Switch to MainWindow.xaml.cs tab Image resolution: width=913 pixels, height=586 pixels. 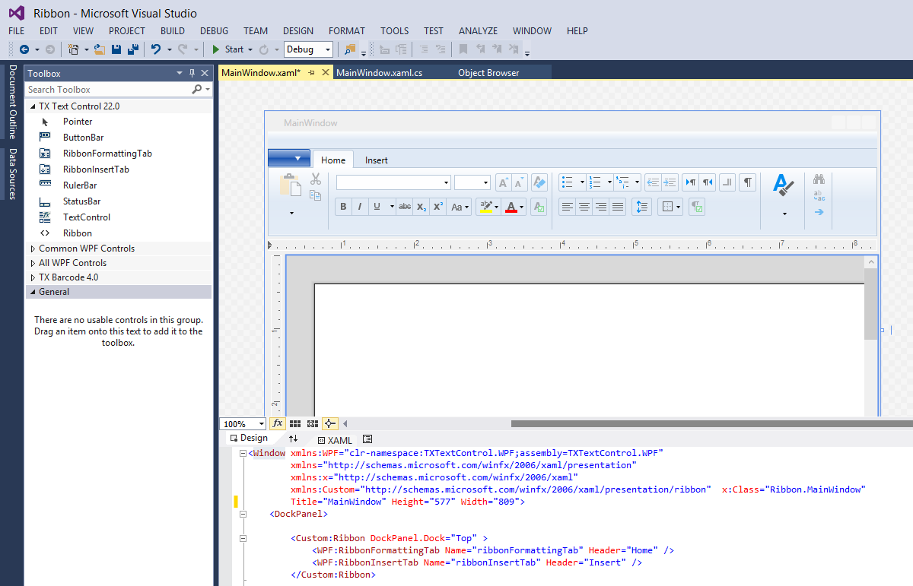[379, 73]
